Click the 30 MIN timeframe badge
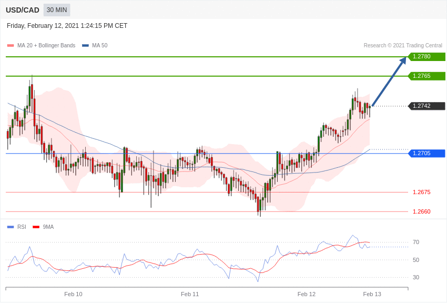Screen dimensions: 447x303 [57, 10]
